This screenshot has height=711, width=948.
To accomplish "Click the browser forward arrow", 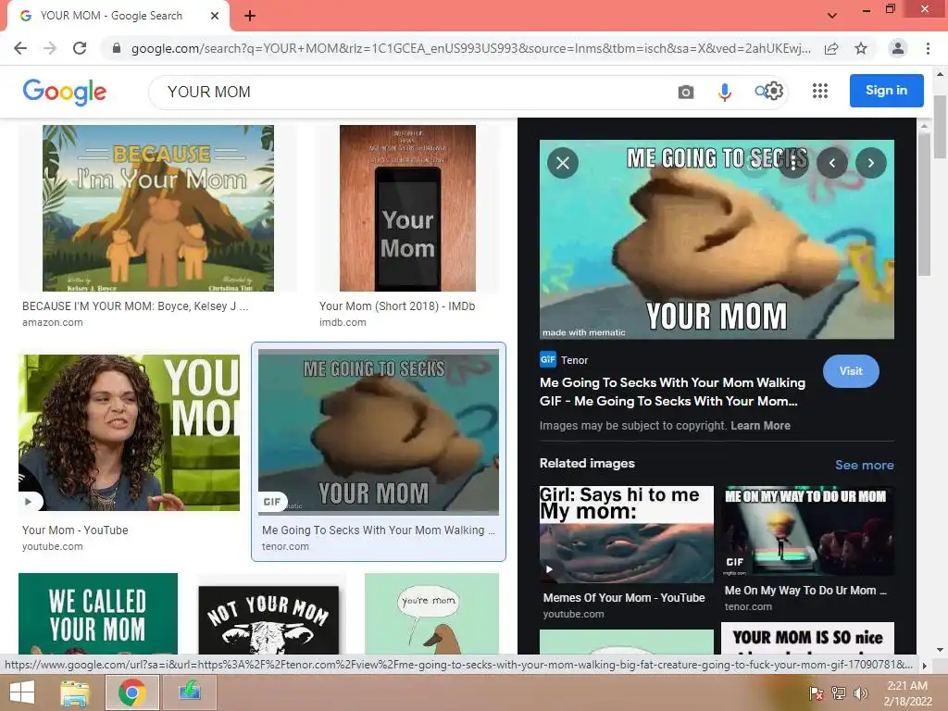I will (x=50, y=48).
